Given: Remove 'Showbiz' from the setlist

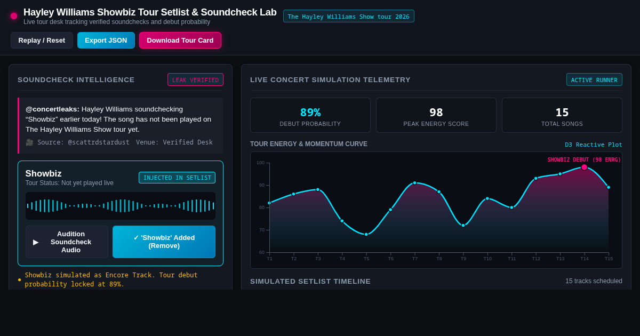Looking at the screenshot, I should (x=164, y=242).
